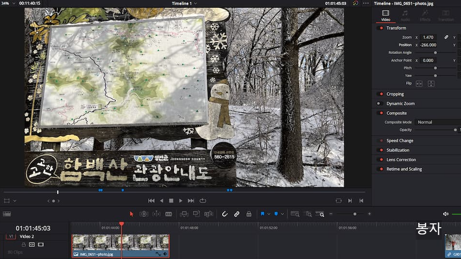Viewport: 461px width, 259px height.
Task: Disable the Video 2 track visibility
Action: [x=41, y=245]
